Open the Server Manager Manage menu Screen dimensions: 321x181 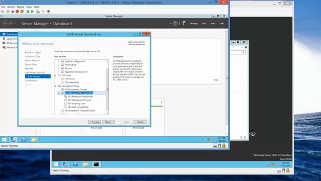point(194,24)
